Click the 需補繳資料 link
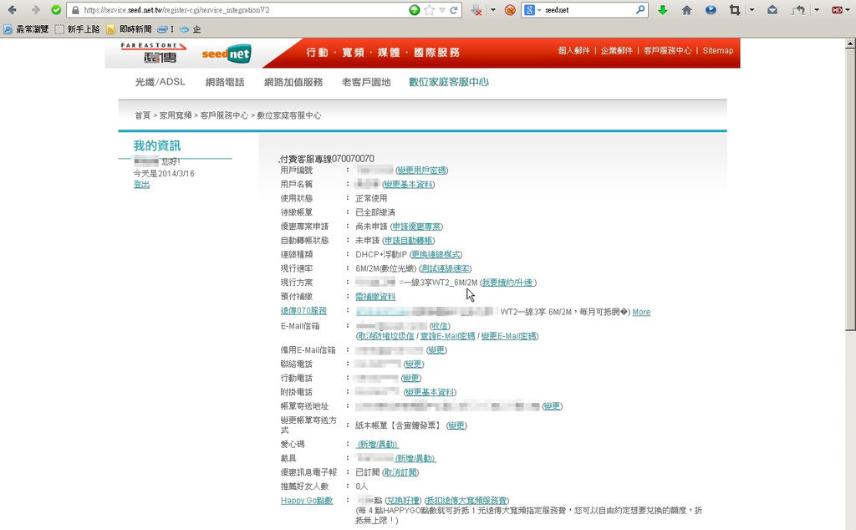 point(375,297)
